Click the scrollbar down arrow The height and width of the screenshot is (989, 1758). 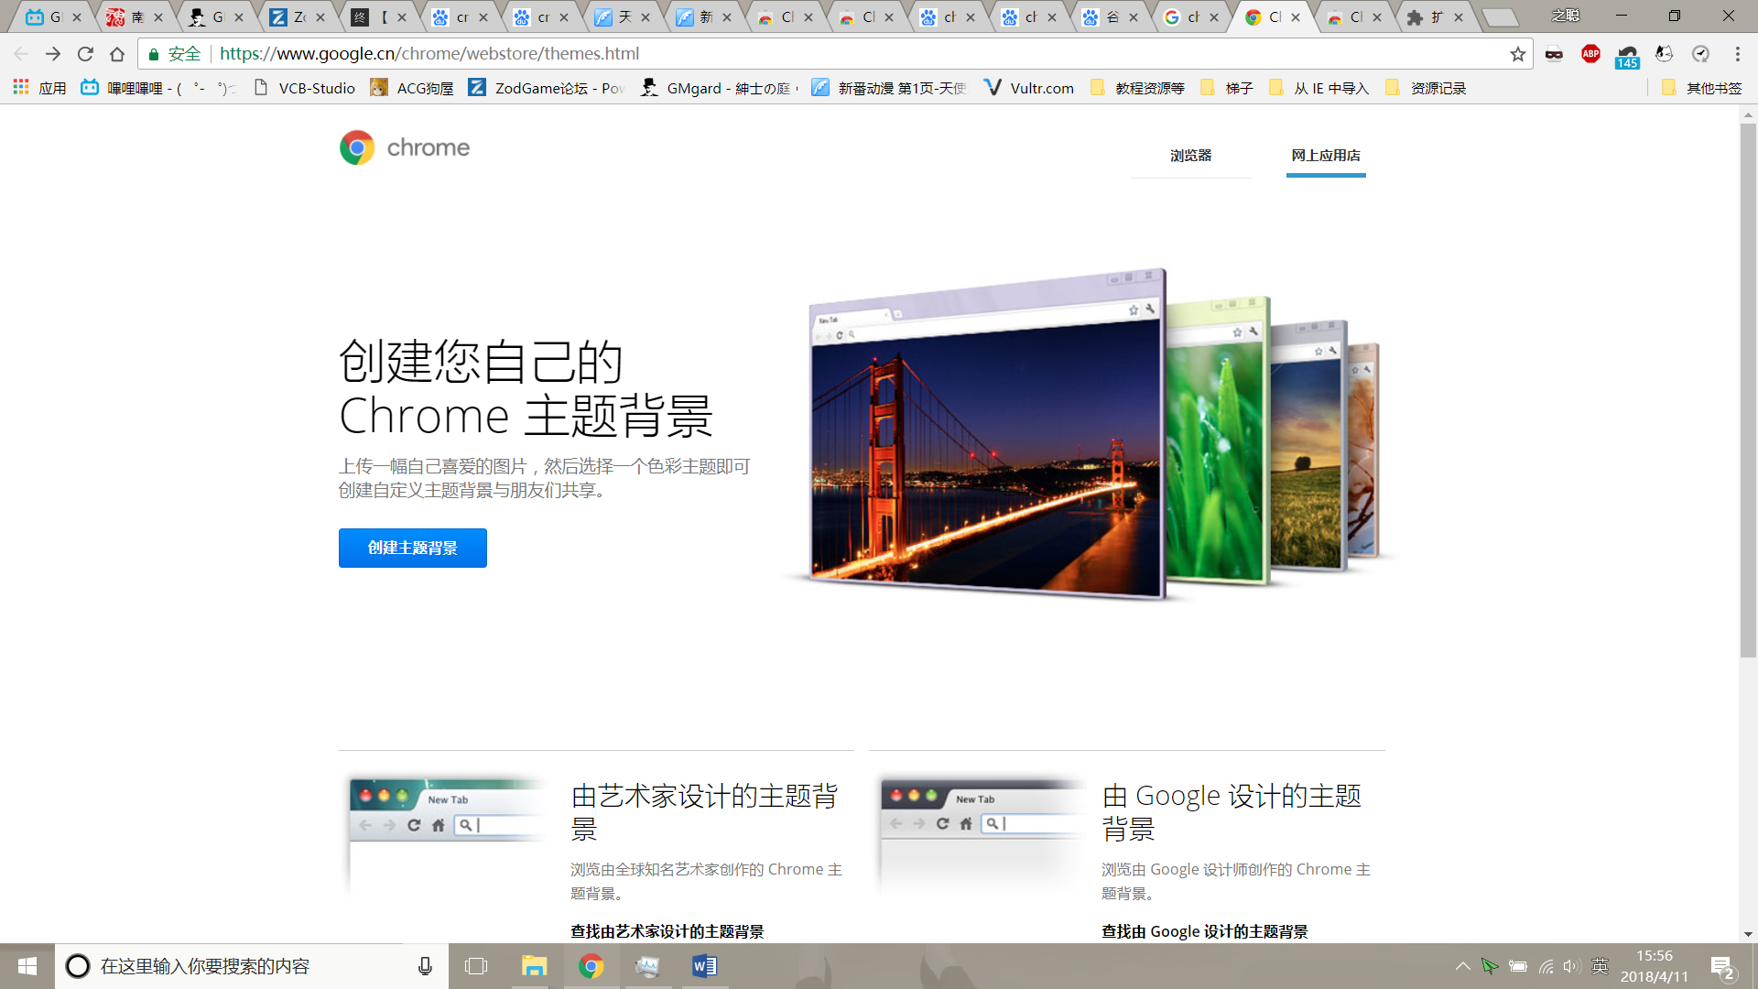pyautogui.click(x=1748, y=934)
